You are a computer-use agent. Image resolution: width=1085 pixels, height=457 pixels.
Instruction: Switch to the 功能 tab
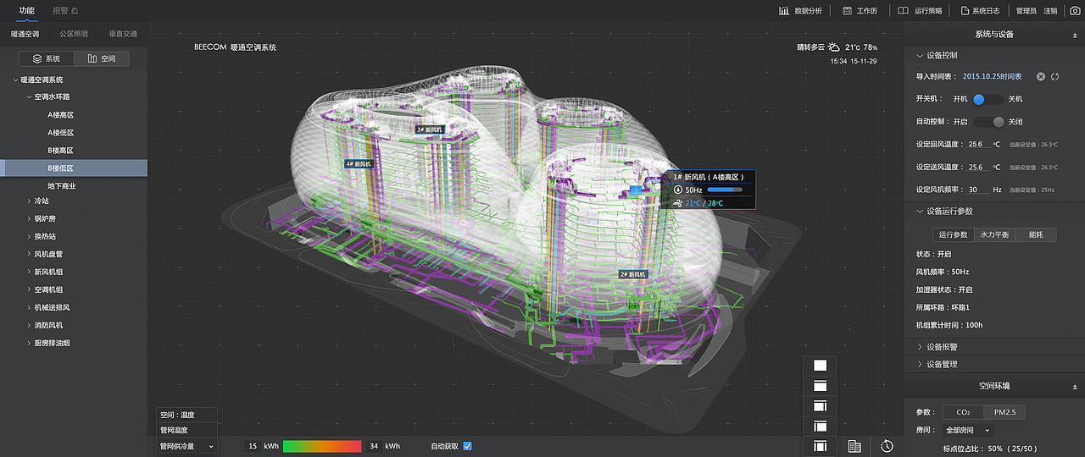26,11
